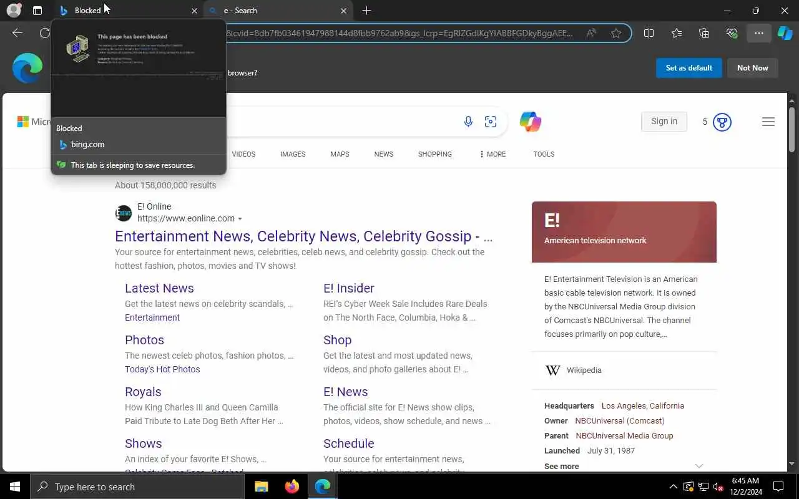Open File Explorer from taskbar
This screenshot has height=499, width=799.
(x=261, y=487)
